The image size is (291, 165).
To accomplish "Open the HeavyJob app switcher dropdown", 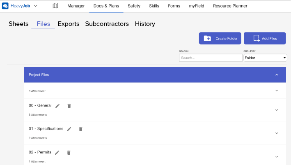I will (x=36, y=6).
